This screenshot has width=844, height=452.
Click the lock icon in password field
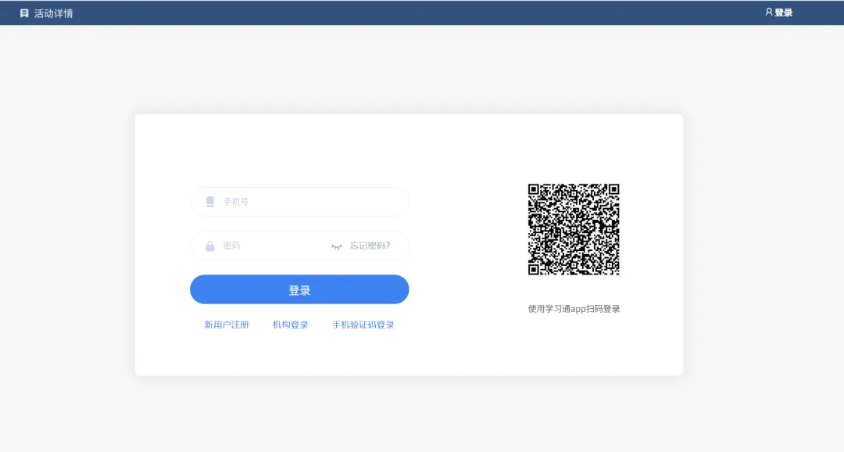[x=210, y=246]
